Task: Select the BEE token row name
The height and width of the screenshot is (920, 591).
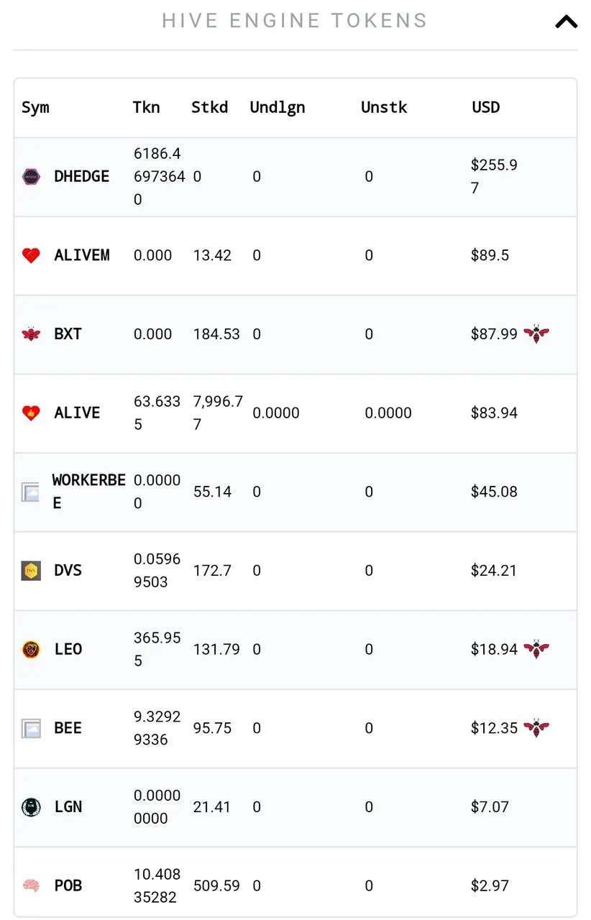Action: [68, 728]
